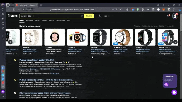Open the sidebar panel numbered 92
Screen dimensions: 182x102
pos(3,19)
